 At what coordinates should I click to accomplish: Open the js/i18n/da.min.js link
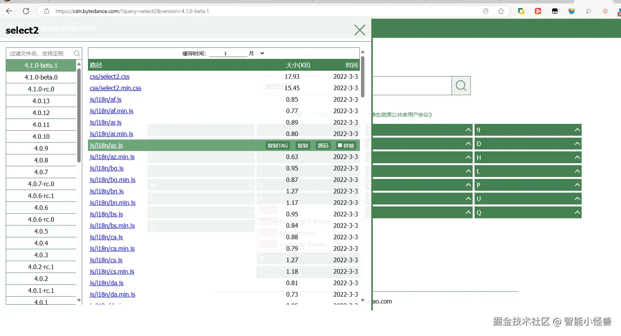point(113,294)
